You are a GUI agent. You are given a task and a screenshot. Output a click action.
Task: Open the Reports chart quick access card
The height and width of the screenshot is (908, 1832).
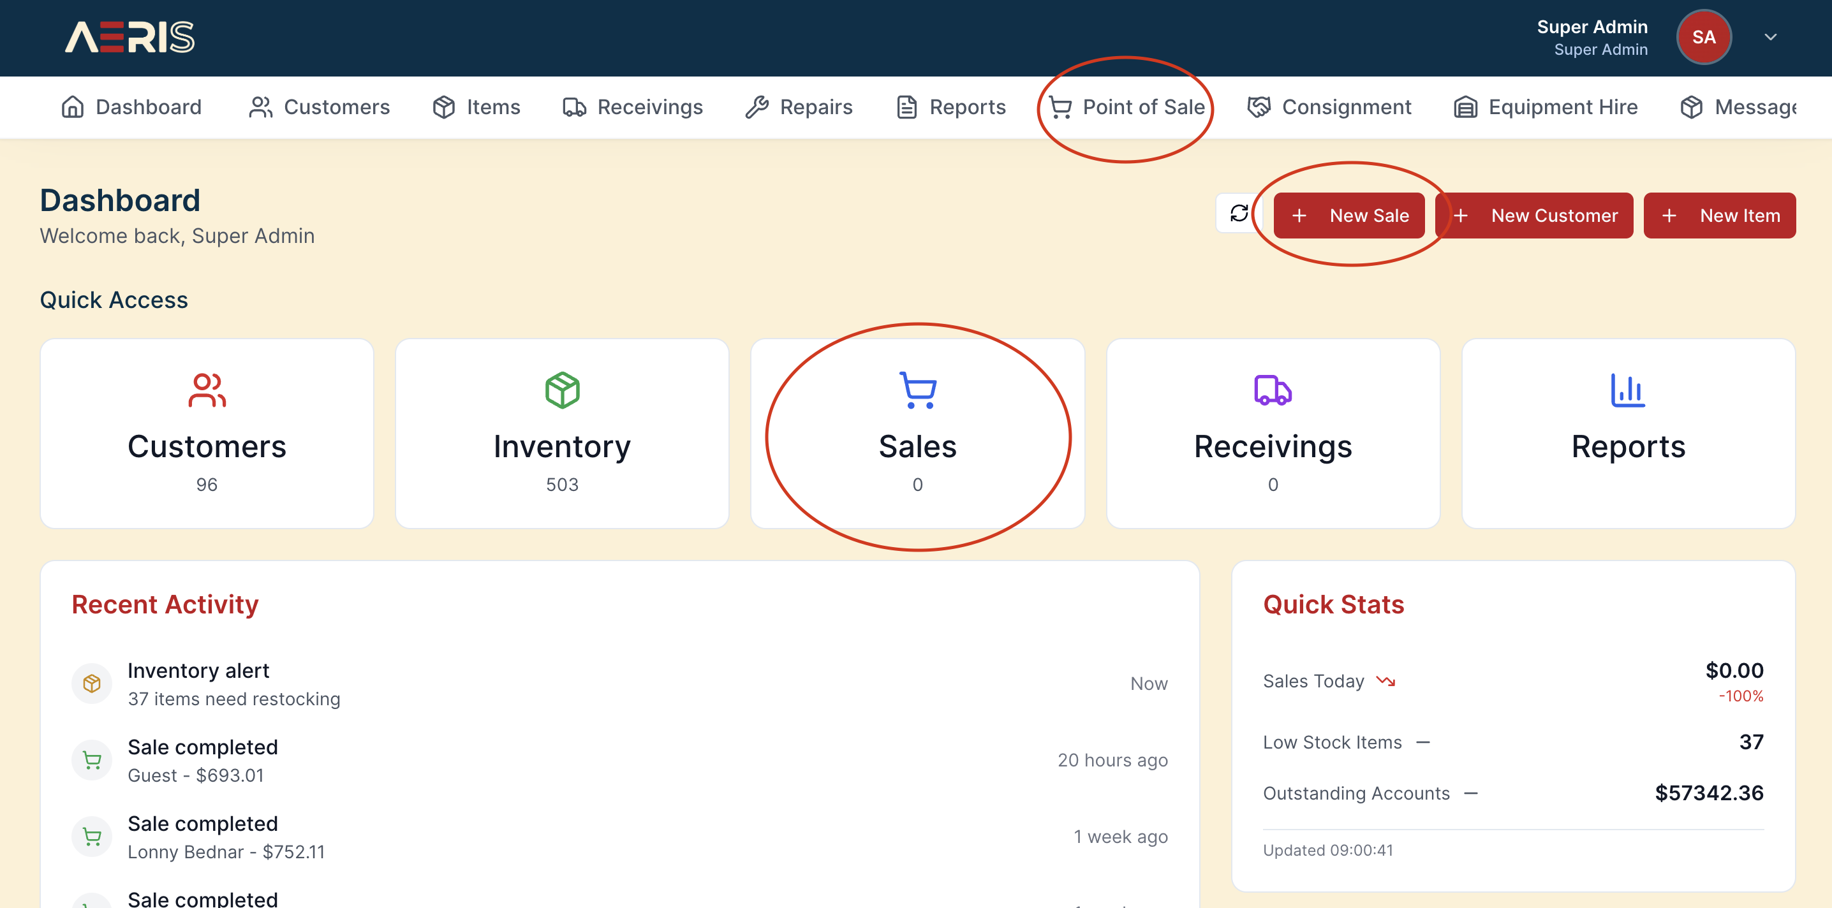[1627, 433]
